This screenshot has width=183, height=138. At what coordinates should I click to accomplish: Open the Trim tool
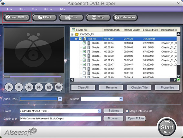71,17
